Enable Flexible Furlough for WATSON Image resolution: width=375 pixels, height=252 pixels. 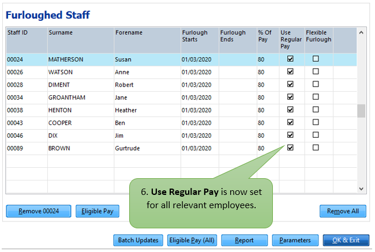click(x=316, y=72)
